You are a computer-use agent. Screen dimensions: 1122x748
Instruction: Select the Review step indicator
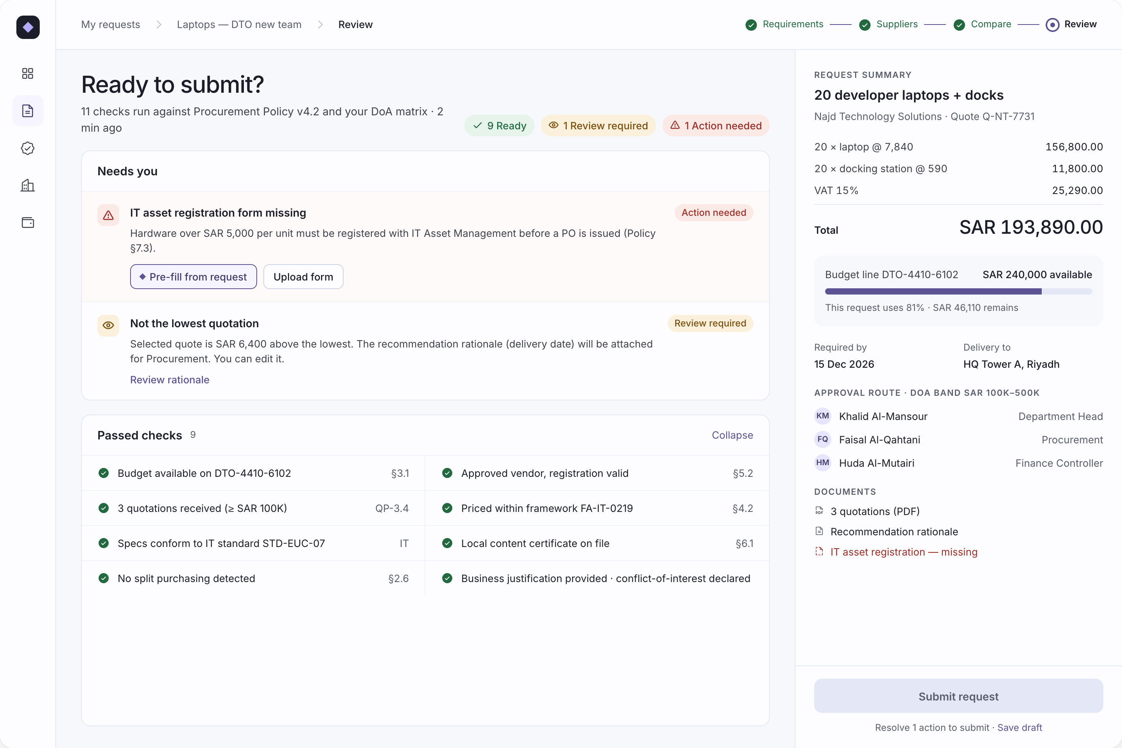coord(1071,24)
